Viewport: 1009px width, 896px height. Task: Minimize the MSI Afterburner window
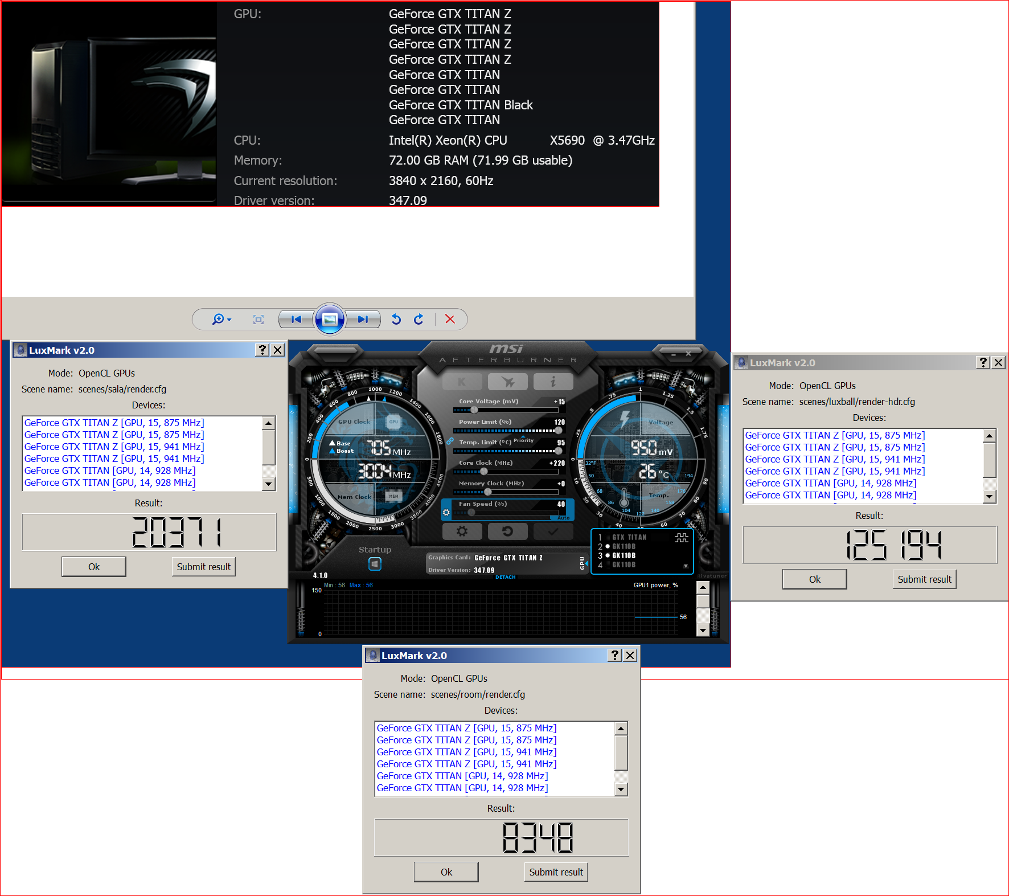pos(673,354)
